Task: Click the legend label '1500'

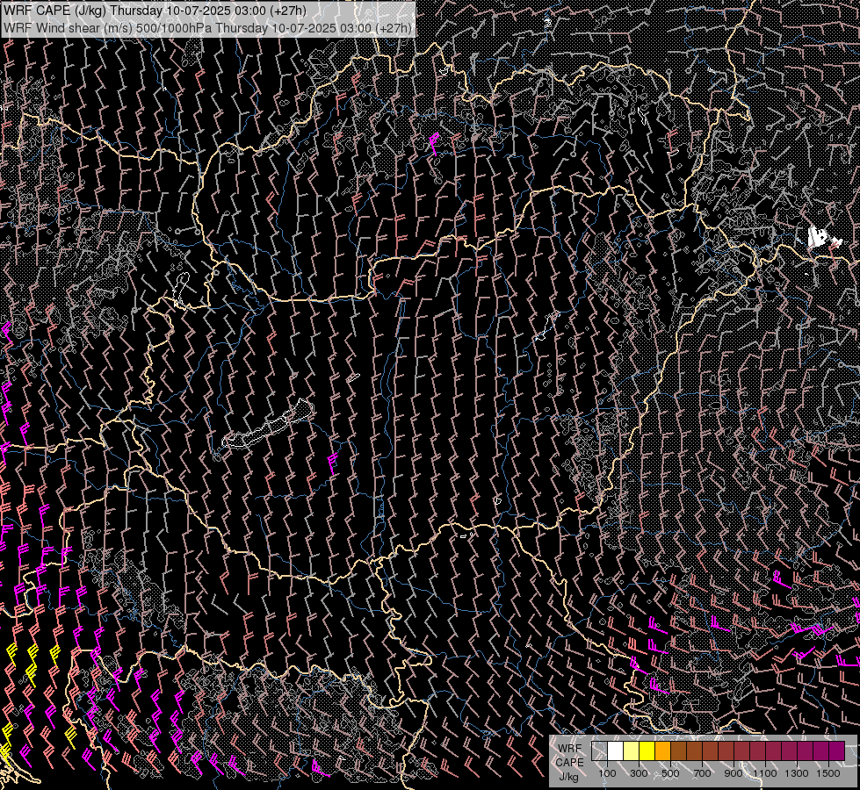Action: [828, 773]
